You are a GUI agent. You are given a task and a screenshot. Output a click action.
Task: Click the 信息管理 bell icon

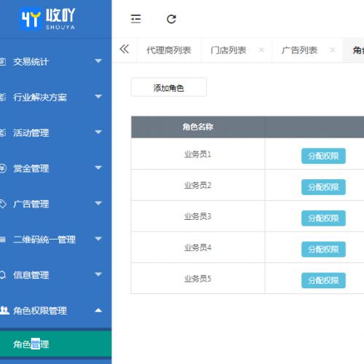point(3,274)
